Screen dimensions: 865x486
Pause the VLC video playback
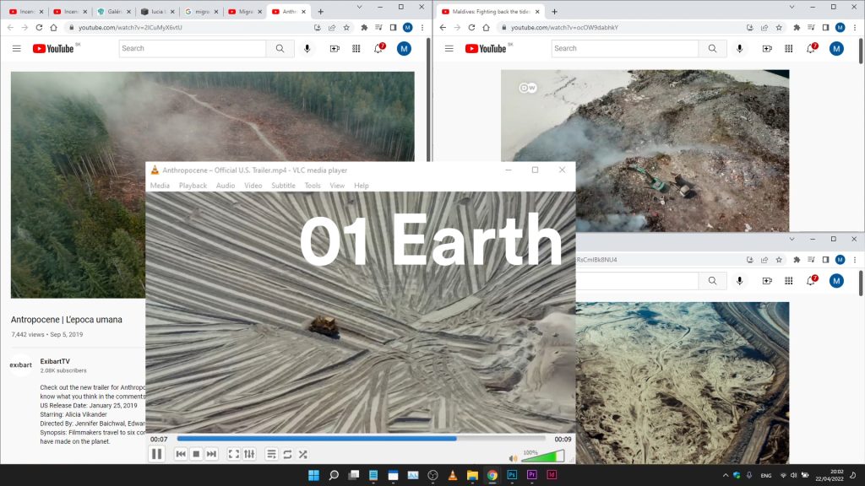(x=156, y=454)
